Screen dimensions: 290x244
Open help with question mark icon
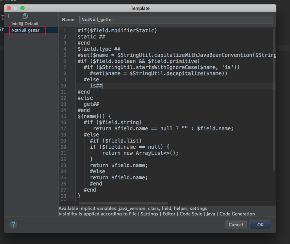point(13,225)
